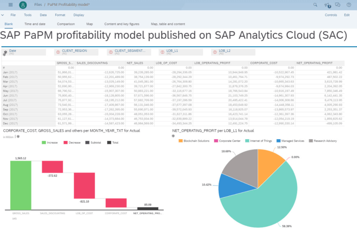357x230 pixels.
Task: Open the notifications icon with badge
Action: (x=327, y=5)
